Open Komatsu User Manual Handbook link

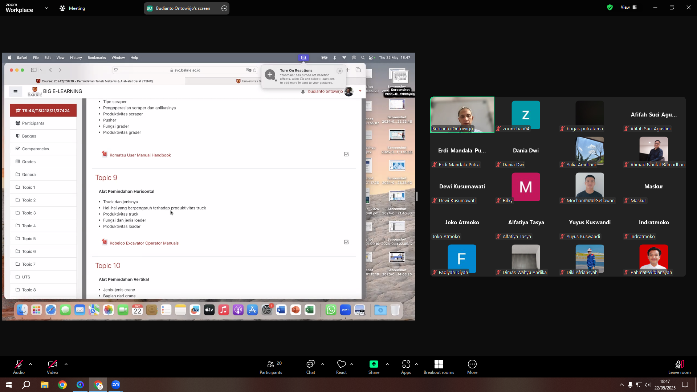point(140,155)
